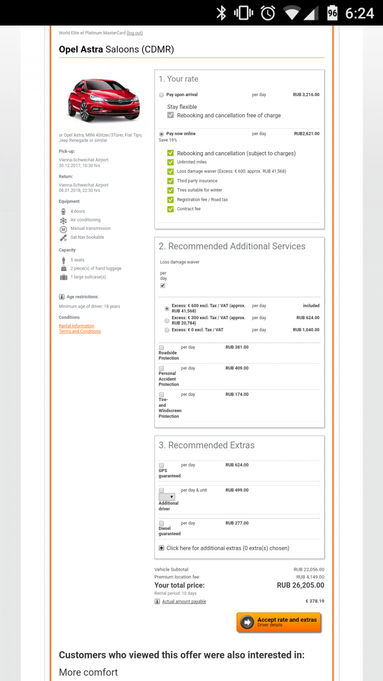Tap the RUB 3,216.00 price
The width and height of the screenshot is (383, 681).
coord(306,95)
